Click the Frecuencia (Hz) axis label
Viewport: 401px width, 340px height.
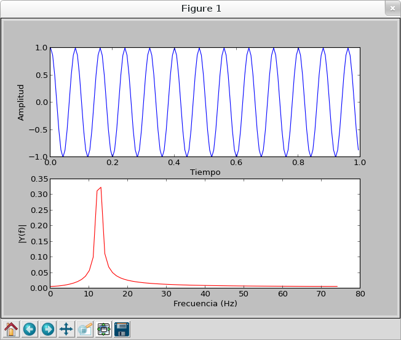click(x=205, y=303)
